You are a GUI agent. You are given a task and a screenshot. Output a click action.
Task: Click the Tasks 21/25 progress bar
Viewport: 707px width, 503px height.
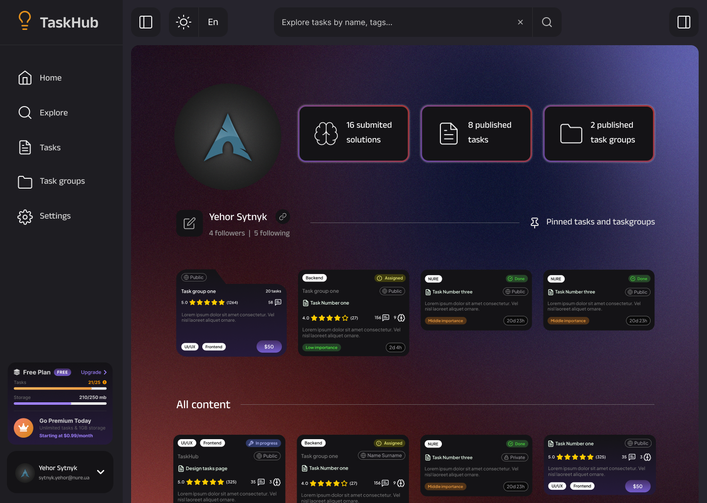pos(60,388)
